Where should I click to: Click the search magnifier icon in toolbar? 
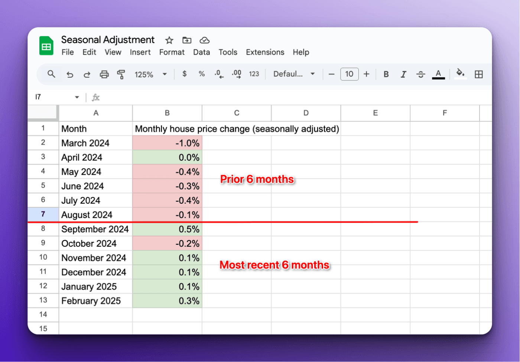click(51, 74)
